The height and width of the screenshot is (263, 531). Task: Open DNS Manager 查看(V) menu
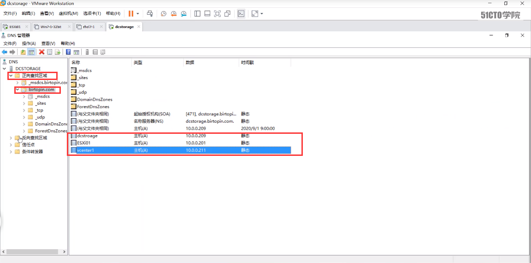48,44
